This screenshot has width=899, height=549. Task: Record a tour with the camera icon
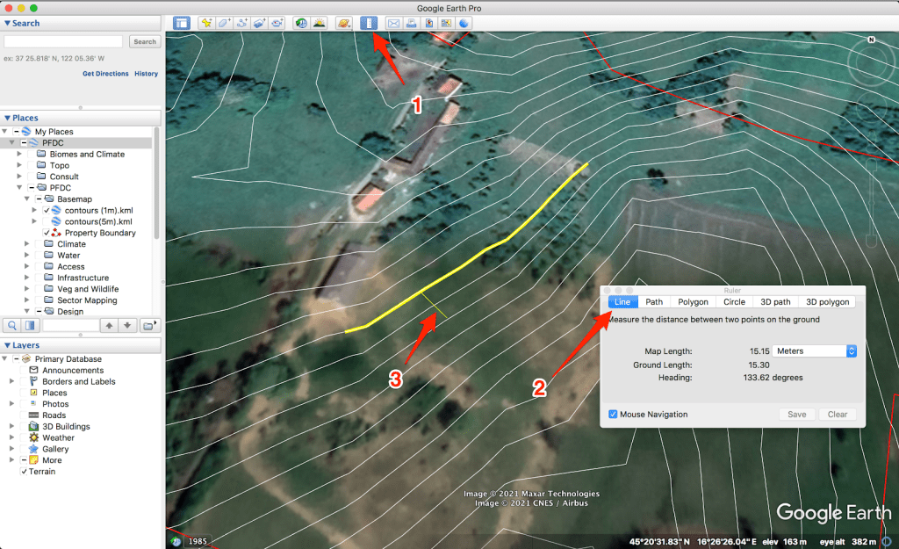tap(277, 23)
